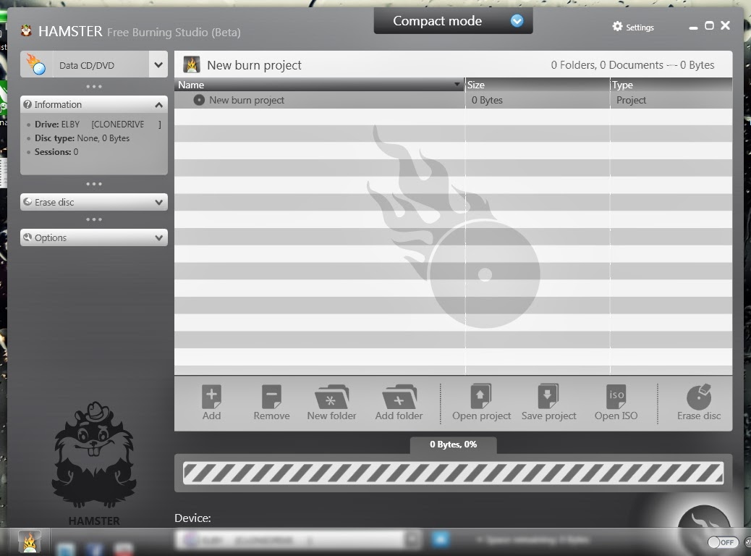Click the 'Project' type cell
Image resolution: width=751 pixels, height=556 pixels.
pyautogui.click(x=632, y=100)
